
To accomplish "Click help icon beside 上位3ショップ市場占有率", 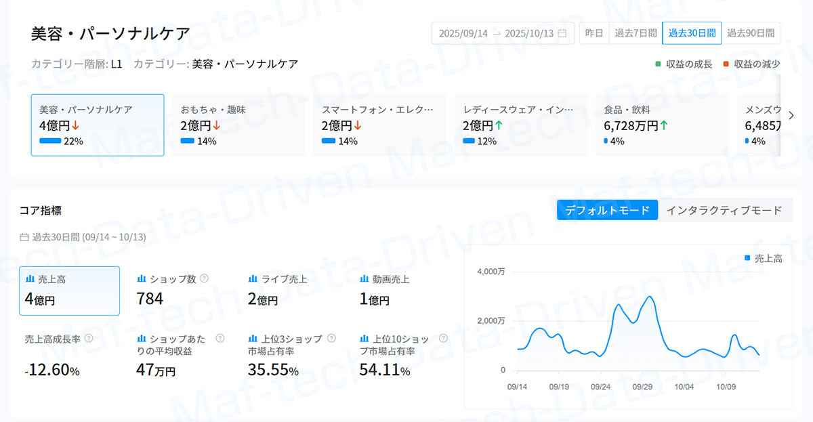I will coord(331,338).
